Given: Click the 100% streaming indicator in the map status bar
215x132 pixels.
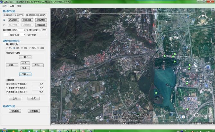Looking at the screenshot, I should 139,123.
